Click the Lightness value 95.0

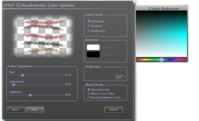(x=68, y=94)
